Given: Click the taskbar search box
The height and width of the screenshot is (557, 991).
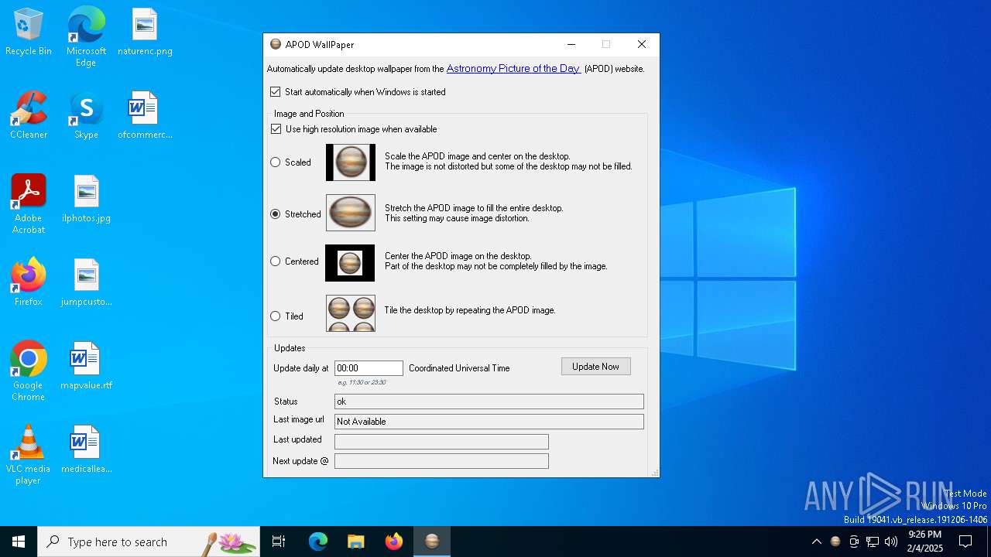Looking at the screenshot, I should (x=149, y=542).
